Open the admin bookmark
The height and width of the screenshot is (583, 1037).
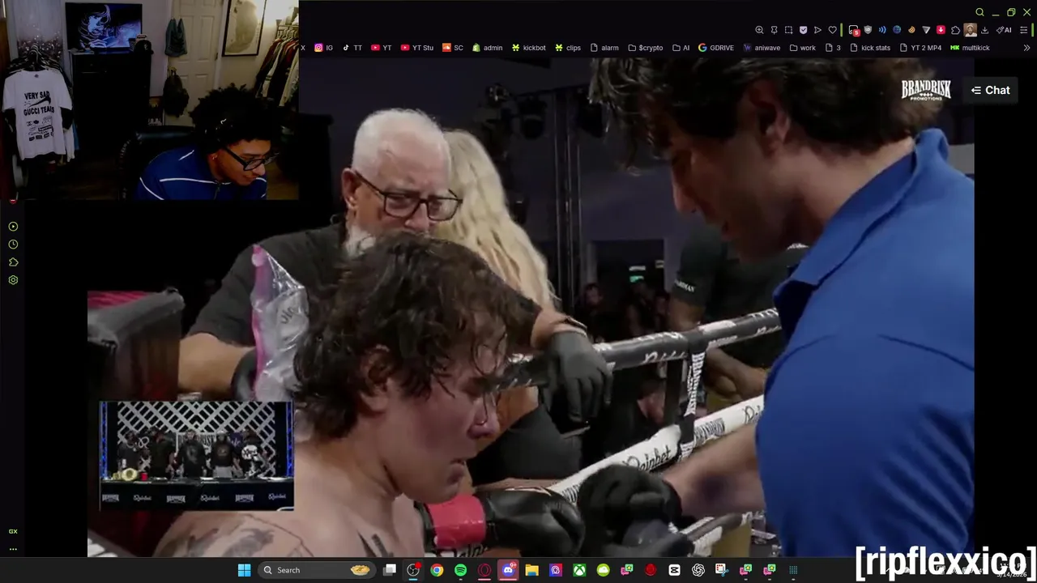[x=487, y=48]
